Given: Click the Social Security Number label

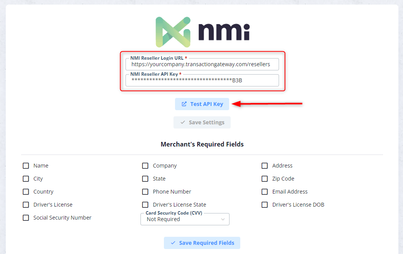Looking at the screenshot, I should pyautogui.click(x=62, y=218).
